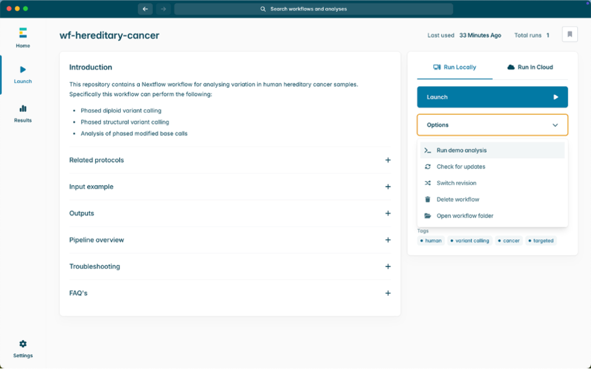Choose Delete workflow from the options
The height and width of the screenshot is (369, 591).
(492, 200)
